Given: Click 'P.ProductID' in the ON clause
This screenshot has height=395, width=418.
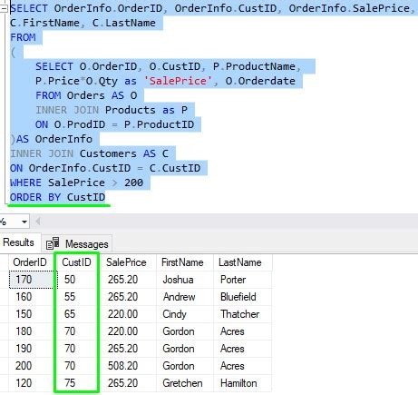Looking at the screenshot, I should pyautogui.click(x=159, y=124).
